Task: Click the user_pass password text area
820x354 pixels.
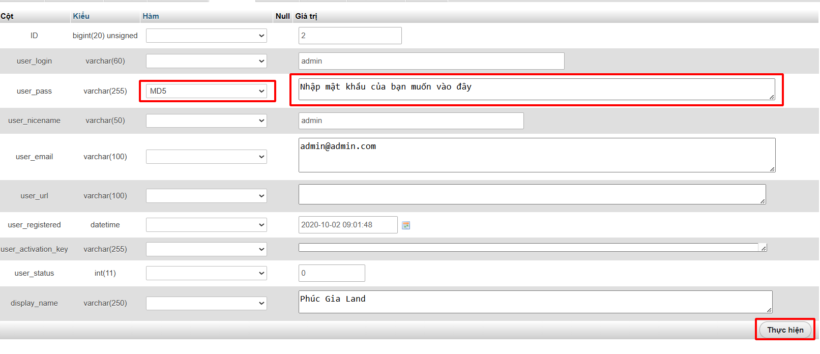Action: [x=536, y=90]
